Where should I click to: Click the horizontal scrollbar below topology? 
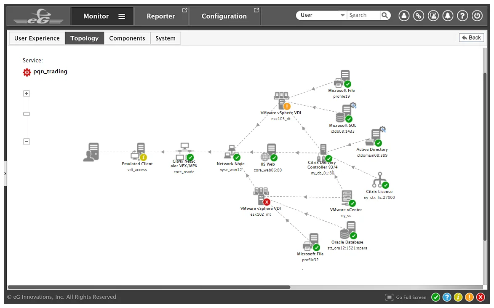tap(149, 287)
